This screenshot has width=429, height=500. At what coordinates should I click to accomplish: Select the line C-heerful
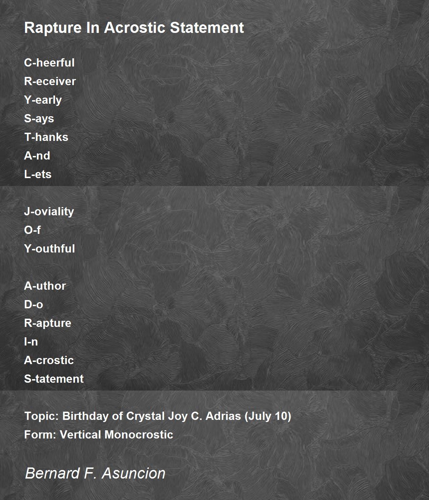coord(49,63)
